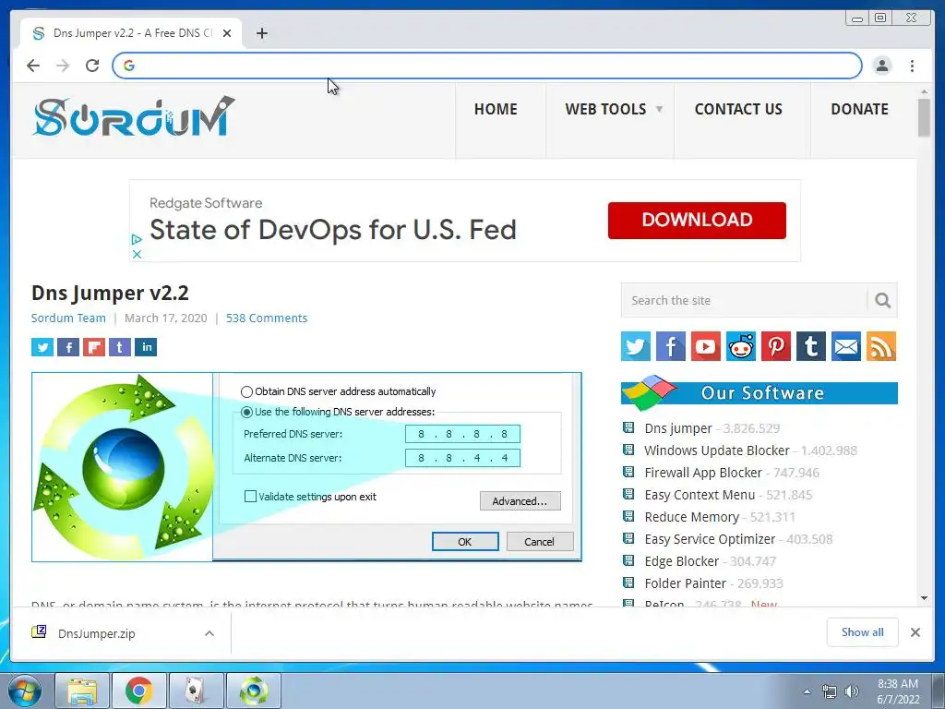Open the Dns jumper software link
The height and width of the screenshot is (709, 945).
[678, 428]
